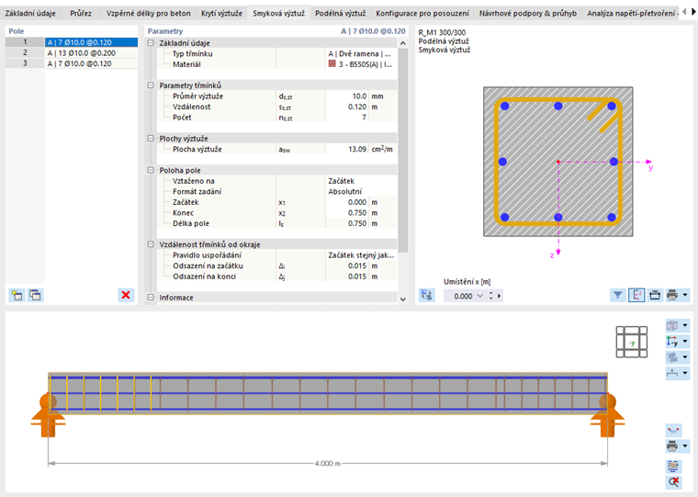Toggle the filter funnel in cross-section view

pyautogui.click(x=618, y=295)
